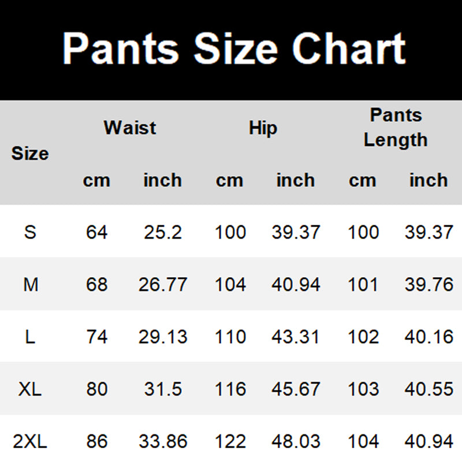Select the 40.55 pants length value

point(429,389)
